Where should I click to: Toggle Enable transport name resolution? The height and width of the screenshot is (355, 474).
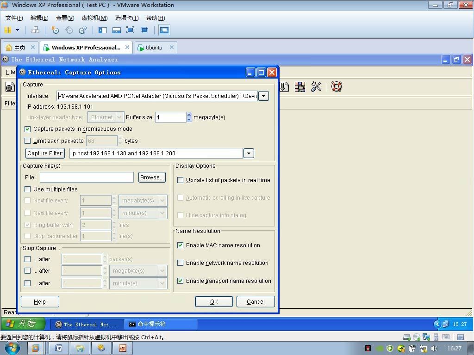(x=180, y=281)
